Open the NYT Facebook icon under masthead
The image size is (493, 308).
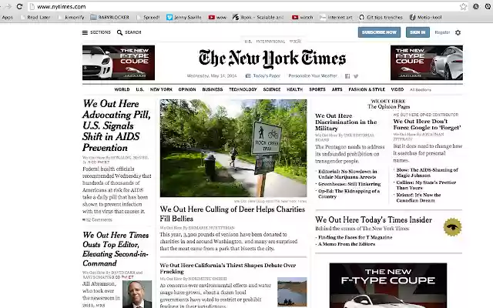tap(347, 76)
